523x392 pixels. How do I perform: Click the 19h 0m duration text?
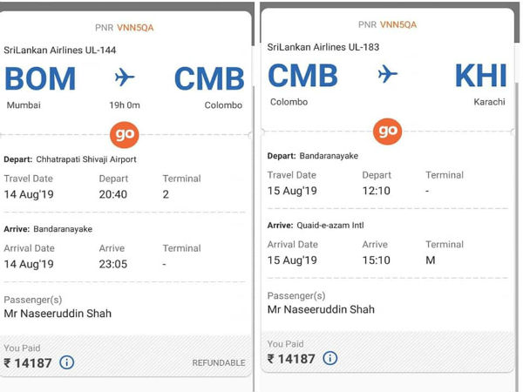125,105
